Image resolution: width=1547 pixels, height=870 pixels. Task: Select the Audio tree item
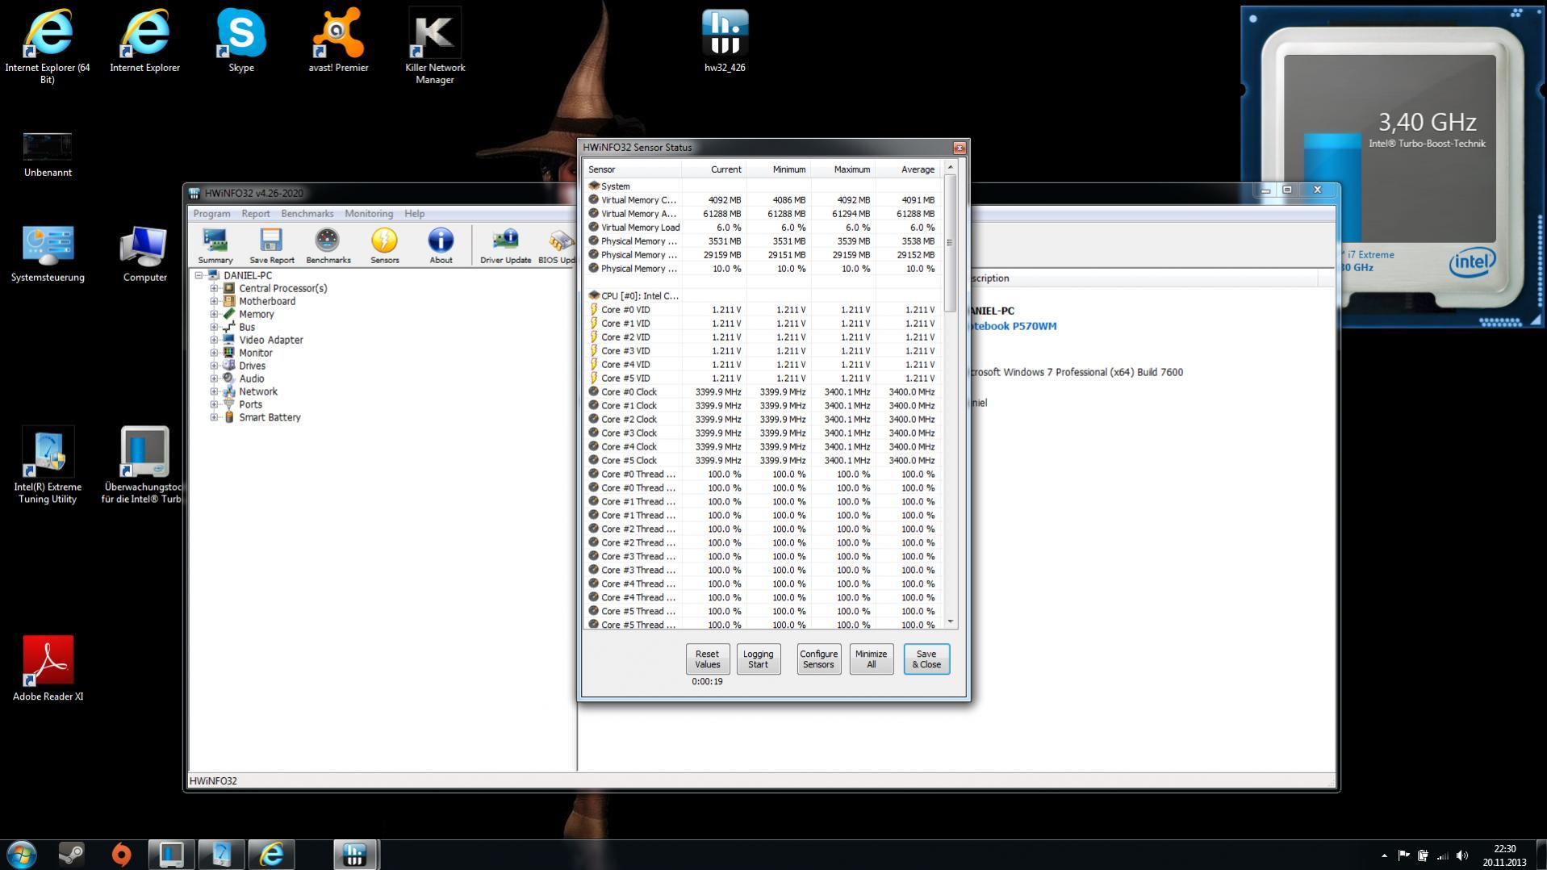[x=251, y=379]
